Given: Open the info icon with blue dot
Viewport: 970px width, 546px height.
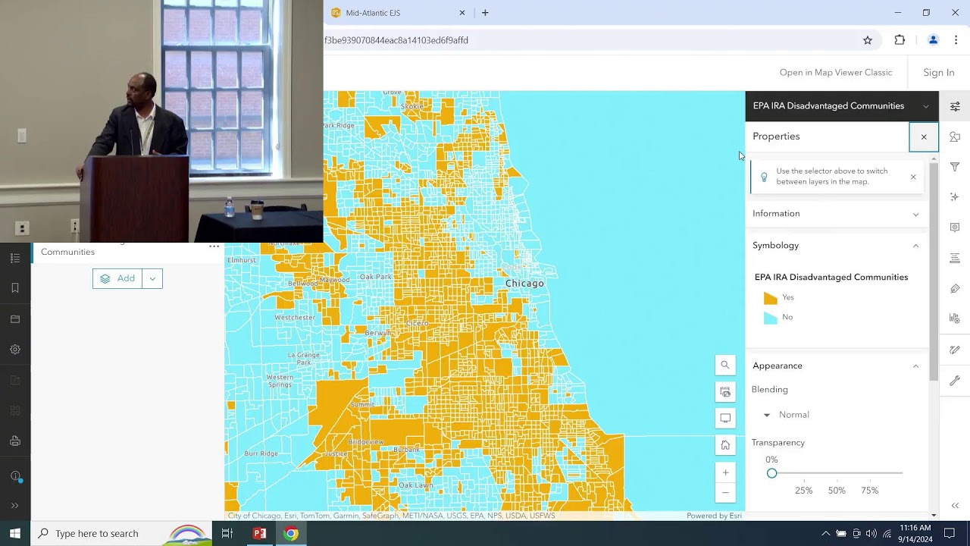Looking at the screenshot, I should coord(16,476).
